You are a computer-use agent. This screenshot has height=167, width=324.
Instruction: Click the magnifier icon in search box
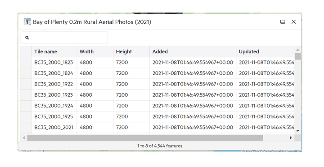point(27,38)
